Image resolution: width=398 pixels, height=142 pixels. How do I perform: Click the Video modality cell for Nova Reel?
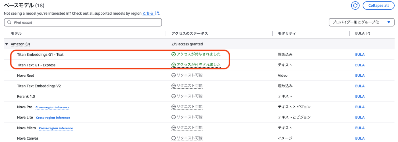(x=283, y=76)
